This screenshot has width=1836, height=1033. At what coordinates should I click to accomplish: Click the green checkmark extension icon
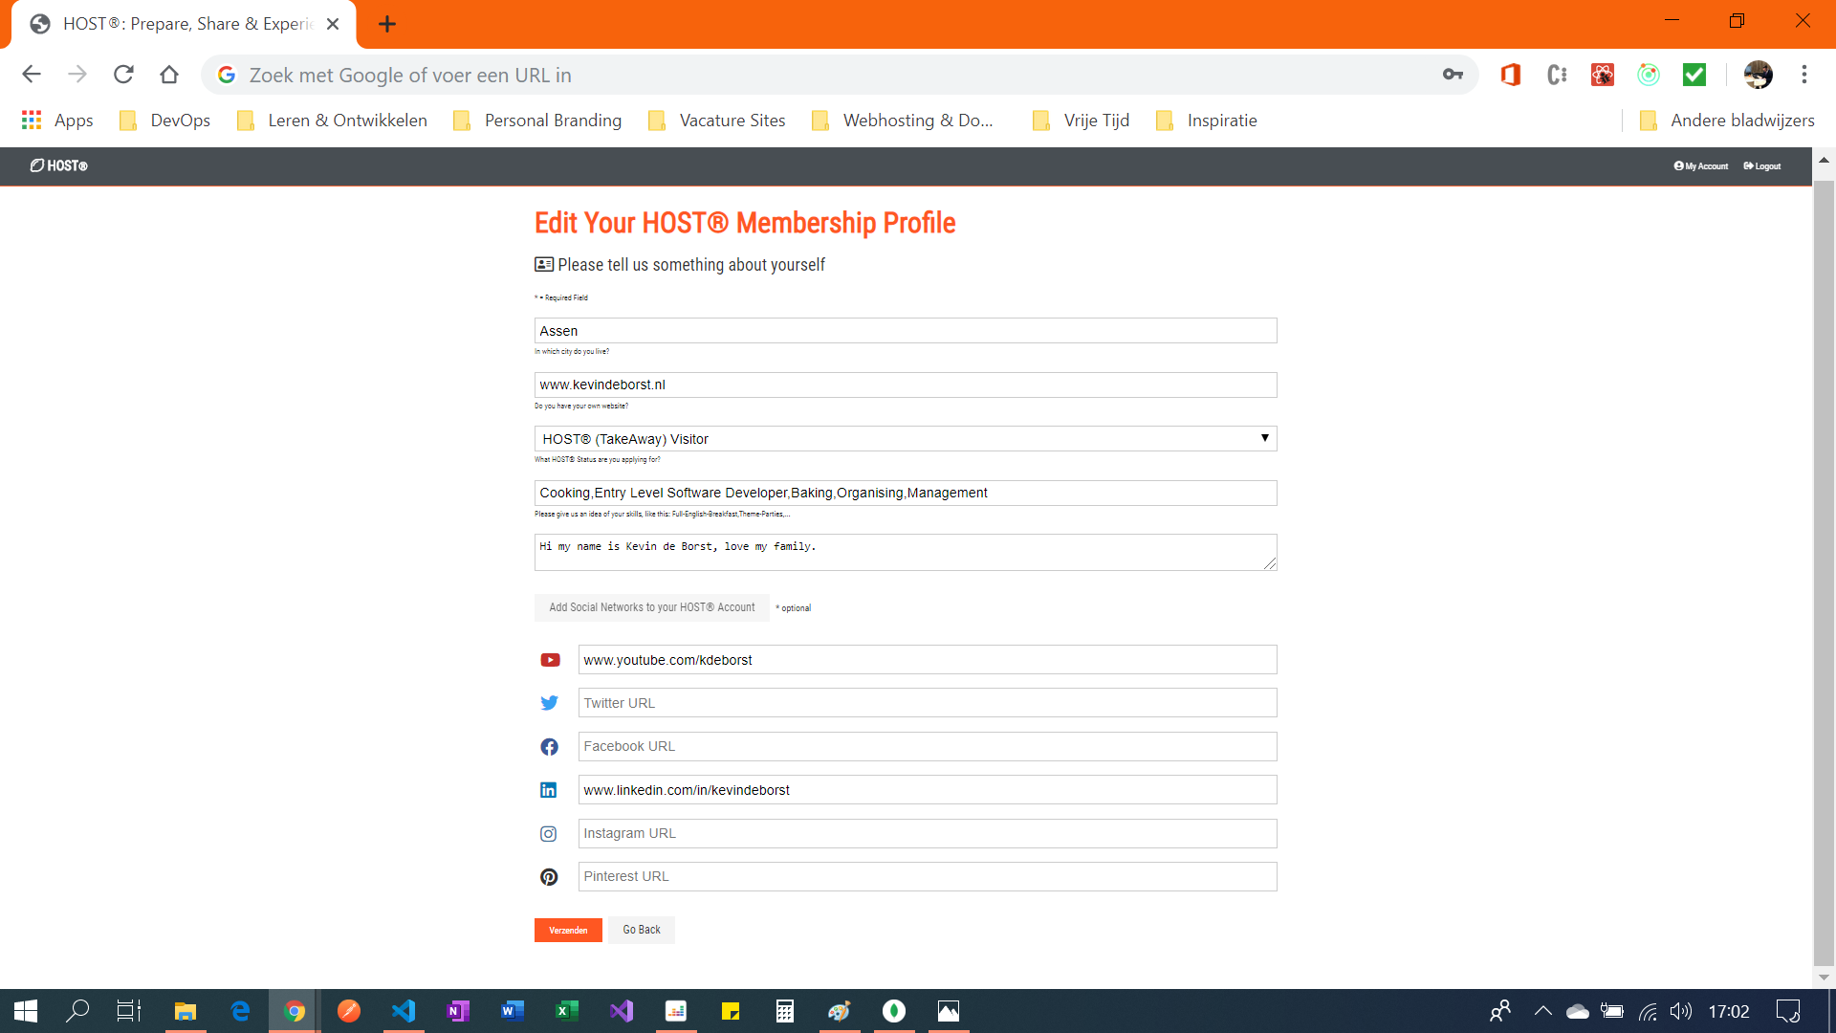[1694, 75]
